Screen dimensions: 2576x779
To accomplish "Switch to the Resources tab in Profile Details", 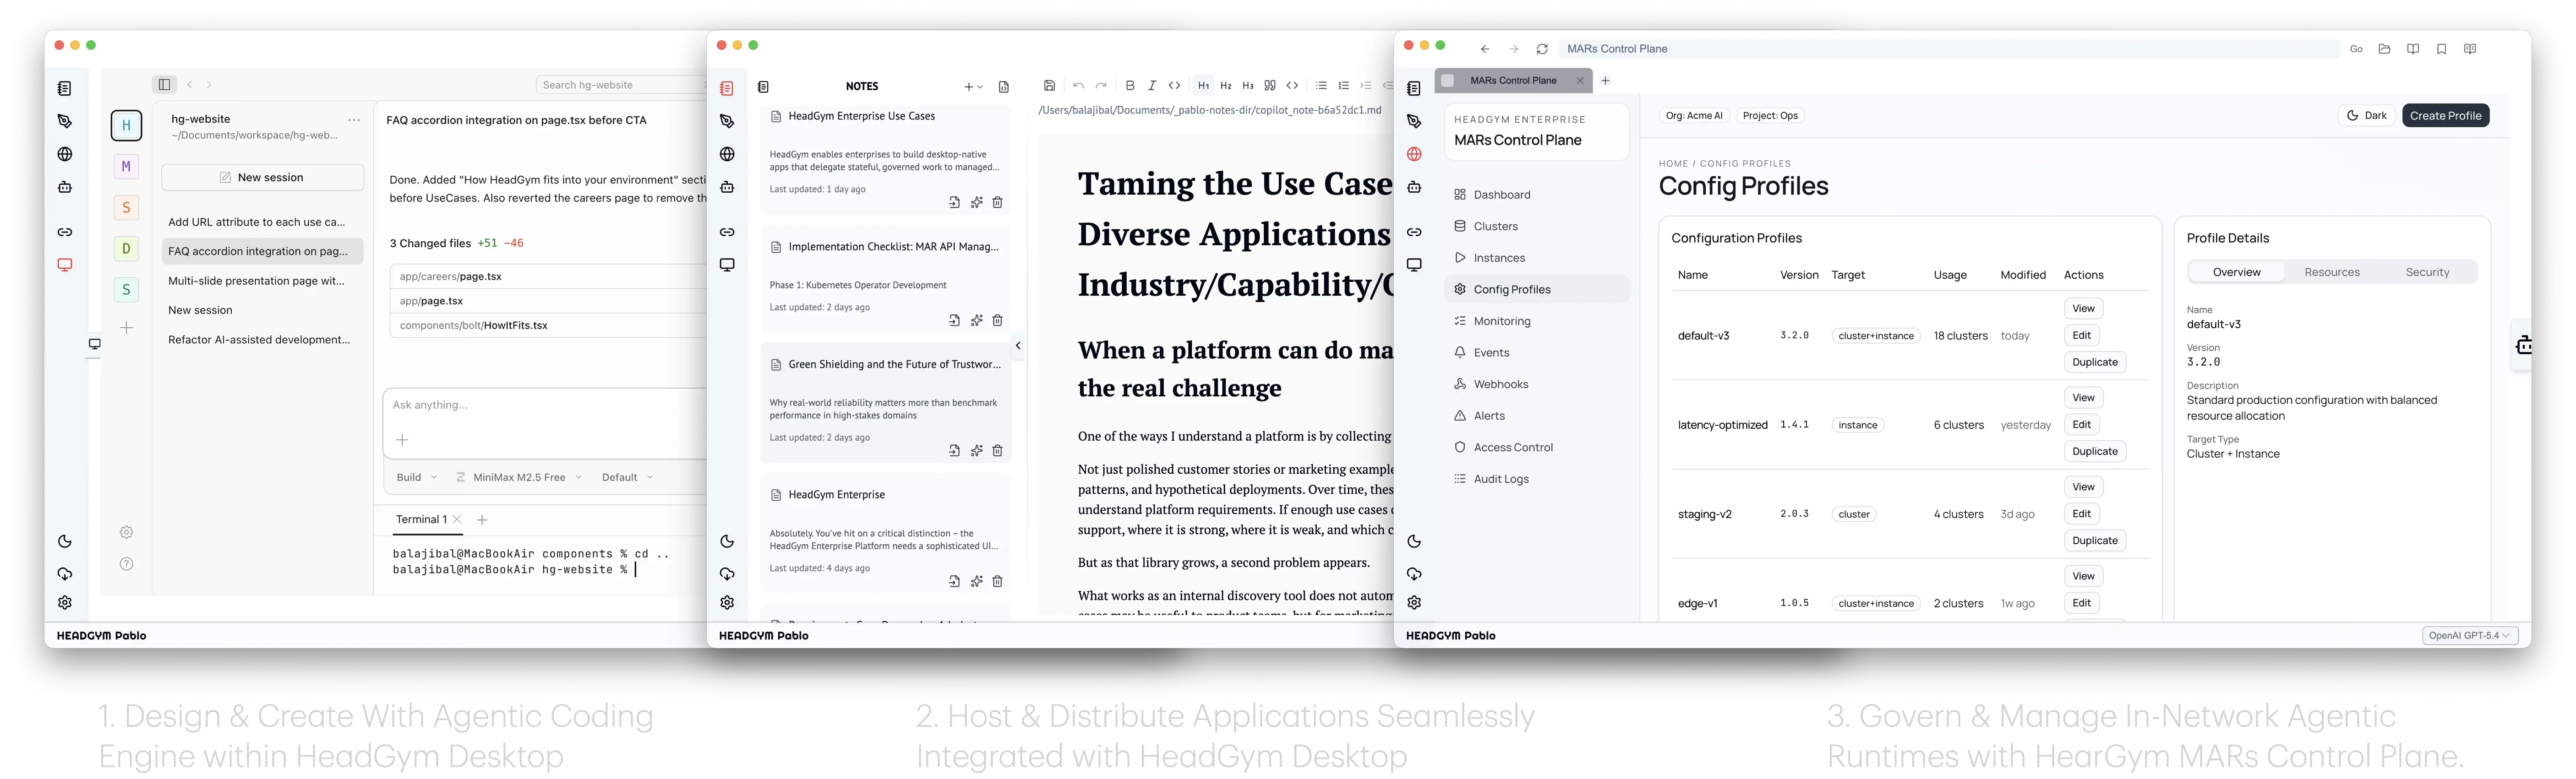I will [2331, 273].
